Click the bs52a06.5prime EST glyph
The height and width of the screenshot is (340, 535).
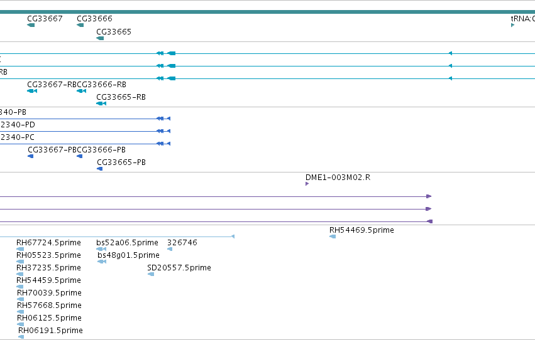pos(101,250)
